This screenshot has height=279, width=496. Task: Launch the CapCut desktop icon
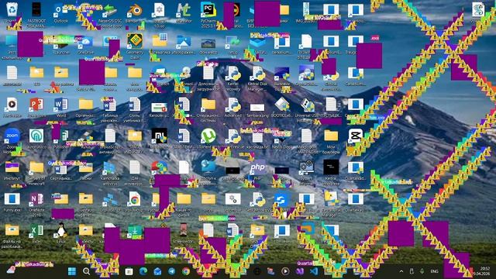pyautogui.click(x=355, y=136)
